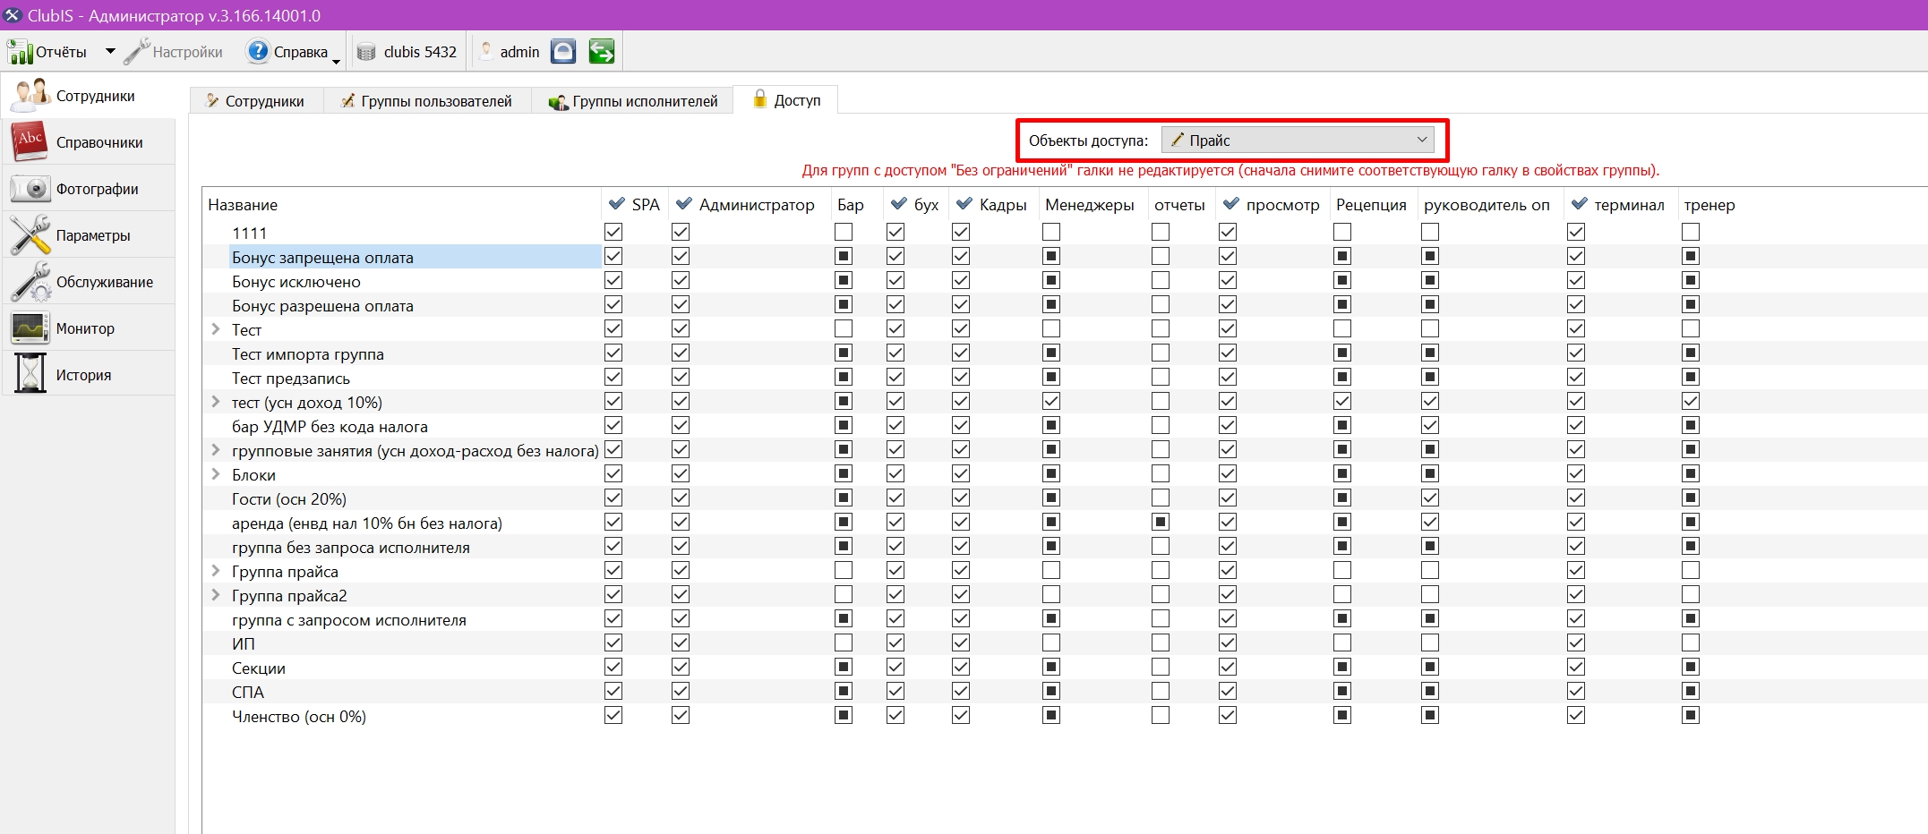Open Монитор section in sidebar

88,328
